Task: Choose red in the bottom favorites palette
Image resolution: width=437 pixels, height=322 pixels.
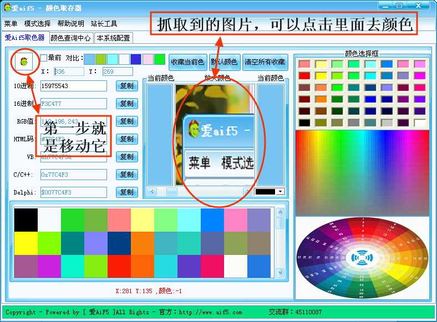Action: [x=119, y=266]
